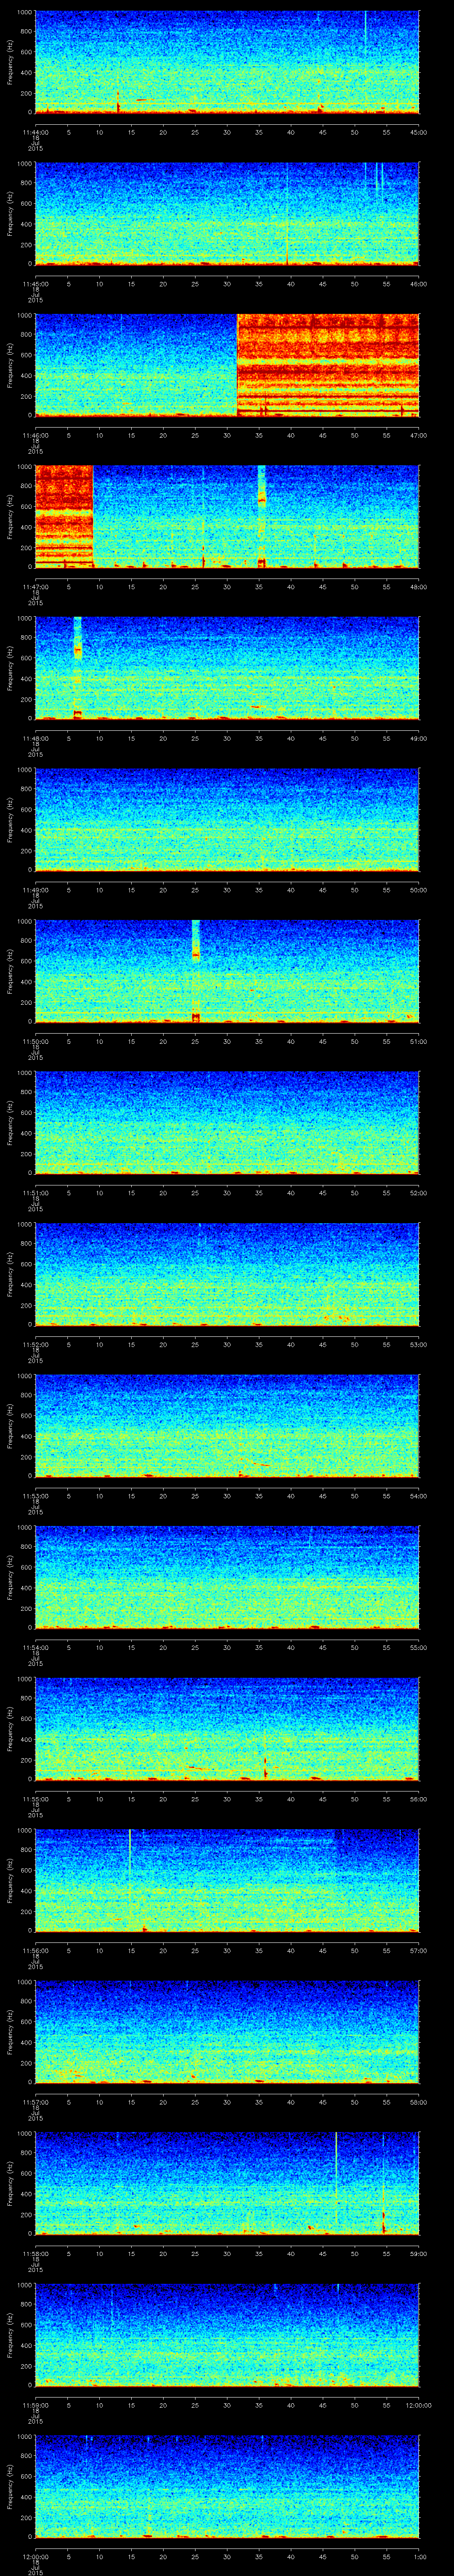Click the 11:59:00 time label
This screenshot has height=2576, width=454.
click(x=35, y=2405)
